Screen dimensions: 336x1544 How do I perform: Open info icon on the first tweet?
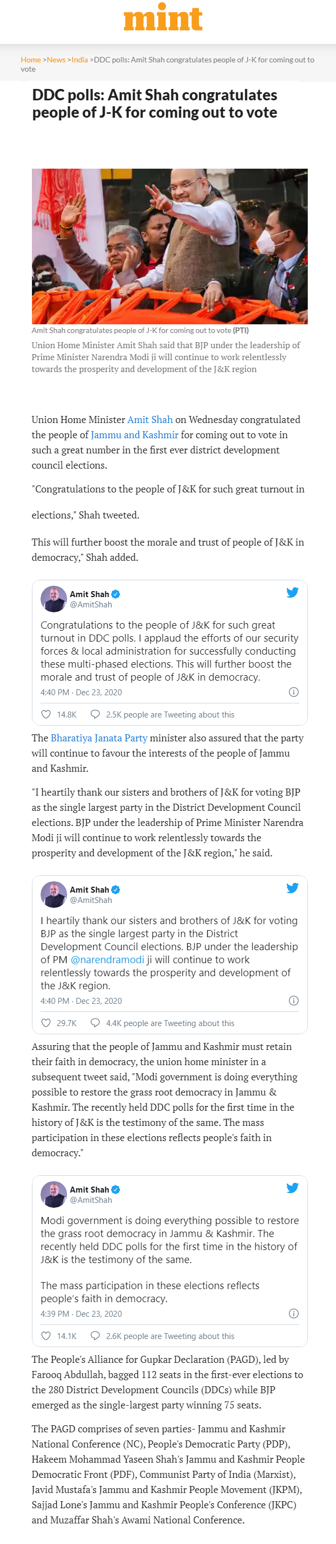(294, 691)
